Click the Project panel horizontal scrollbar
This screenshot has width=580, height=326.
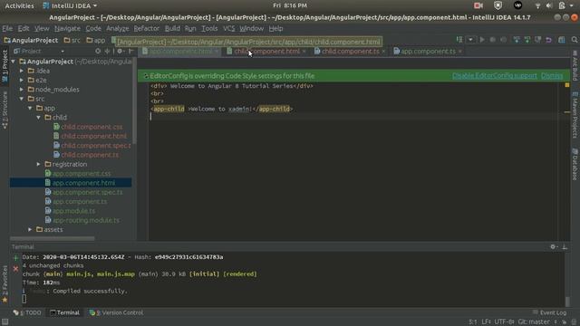pos(53,238)
